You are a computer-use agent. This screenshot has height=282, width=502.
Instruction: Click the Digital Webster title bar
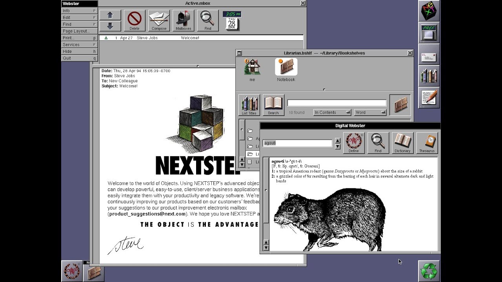[350, 126]
